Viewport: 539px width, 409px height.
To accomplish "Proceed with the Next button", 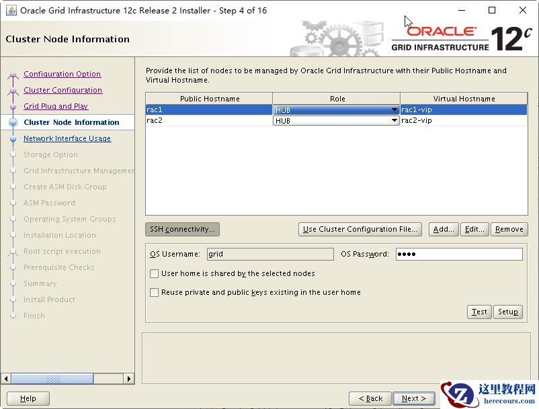I will (x=414, y=398).
